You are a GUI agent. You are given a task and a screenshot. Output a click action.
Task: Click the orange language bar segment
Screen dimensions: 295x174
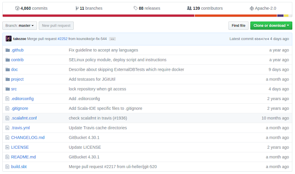coord(236,16)
